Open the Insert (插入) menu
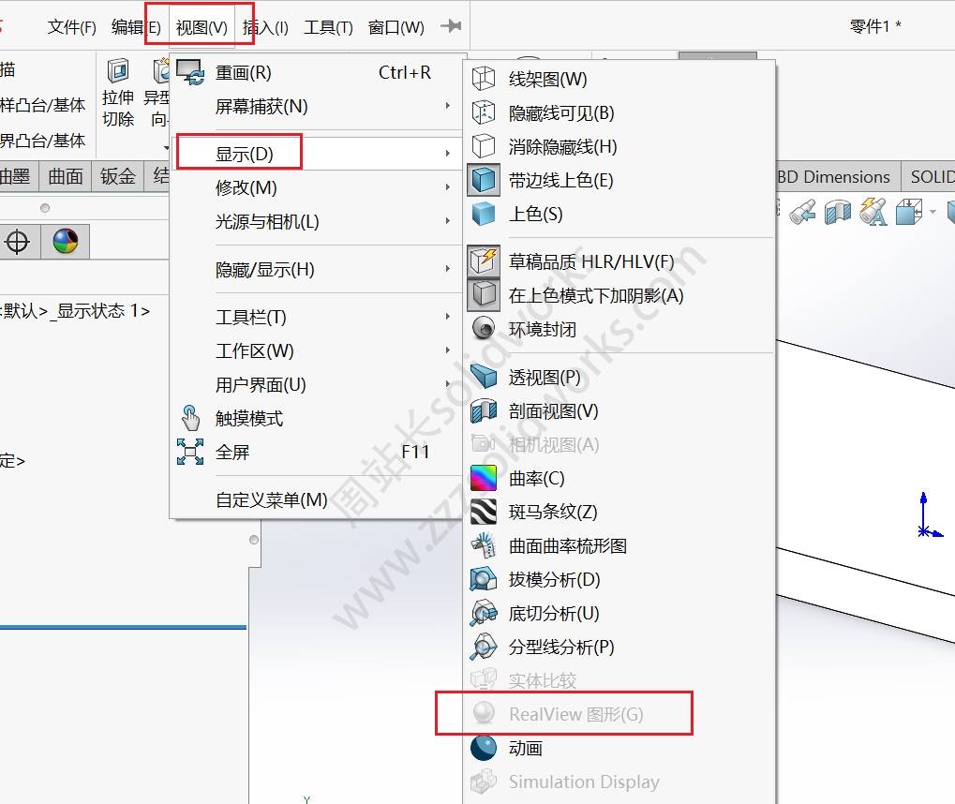This screenshot has width=955, height=804. (x=265, y=27)
